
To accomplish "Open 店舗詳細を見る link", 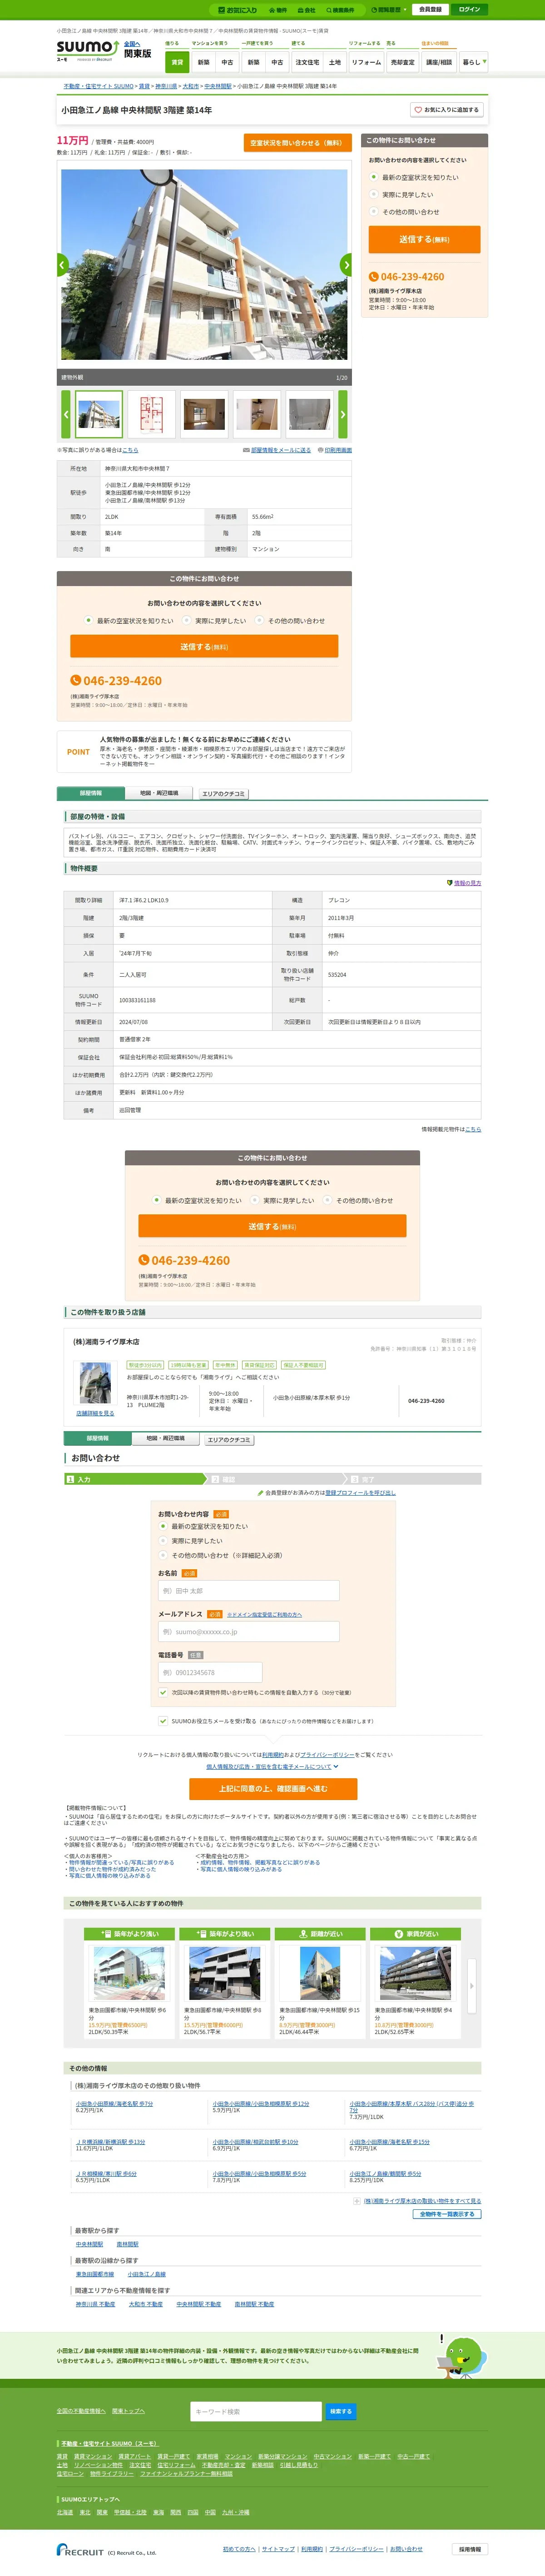I will [95, 1413].
